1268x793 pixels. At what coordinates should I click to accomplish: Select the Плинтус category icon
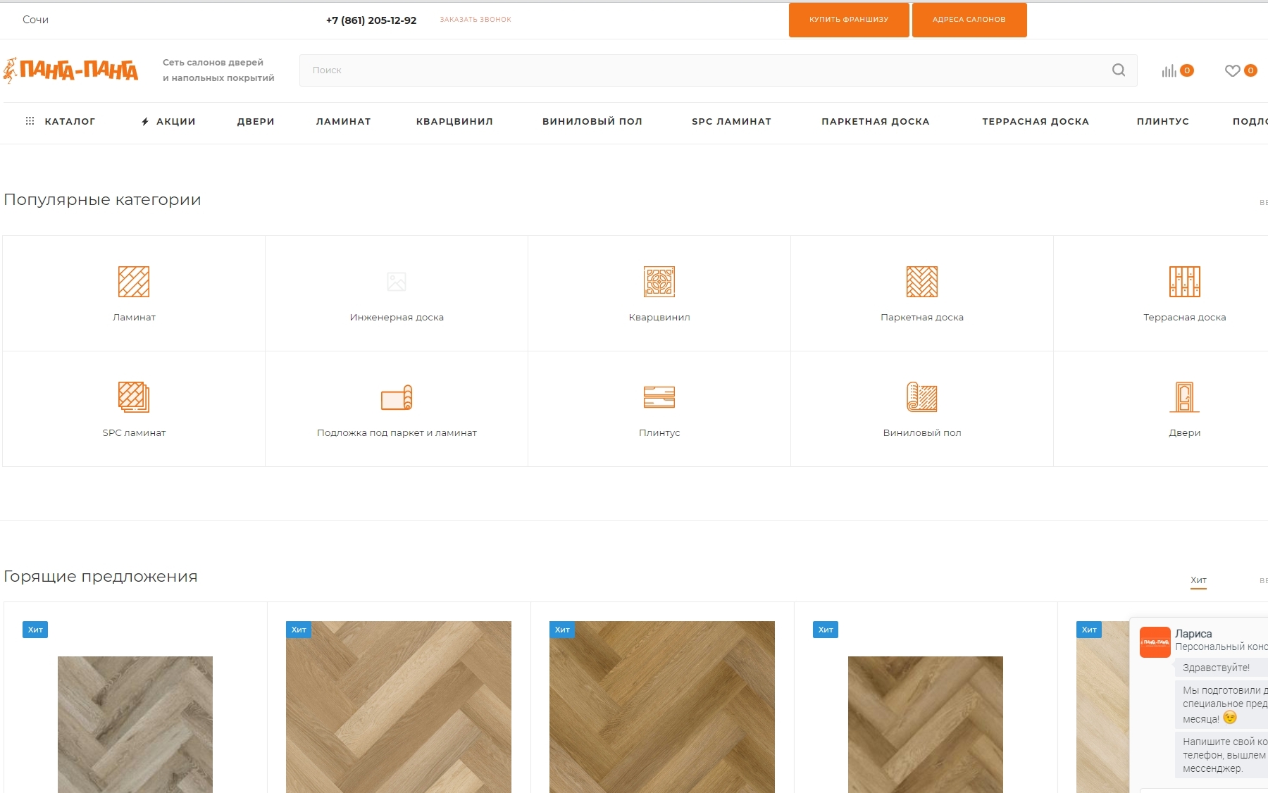tap(659, 397)
